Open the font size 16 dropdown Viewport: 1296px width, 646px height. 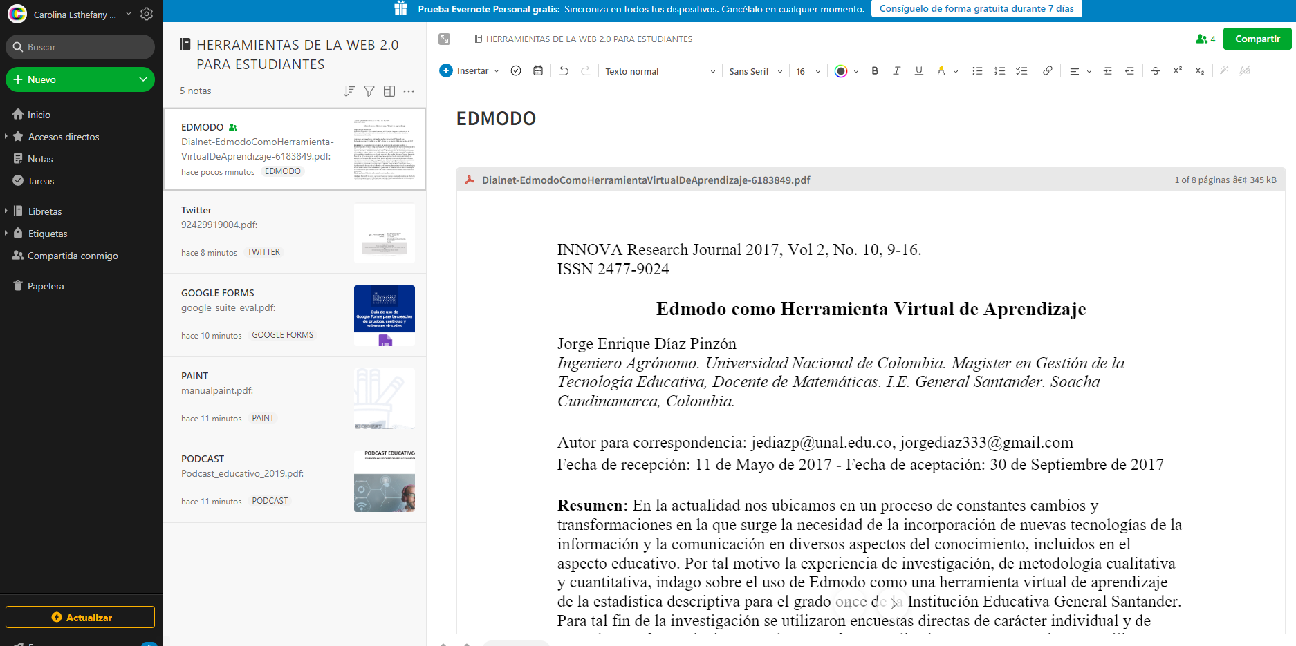click(808, 71)
